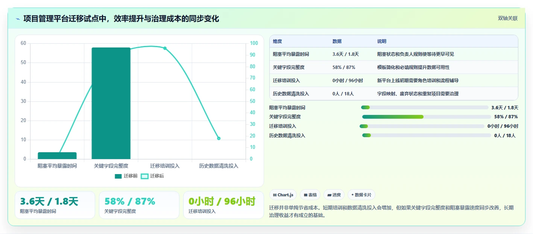The width and height of the screenshot is (533, 234).
Task: Click the 阻塞平均暴露时间 bar in chart
Action: (57, 156)
